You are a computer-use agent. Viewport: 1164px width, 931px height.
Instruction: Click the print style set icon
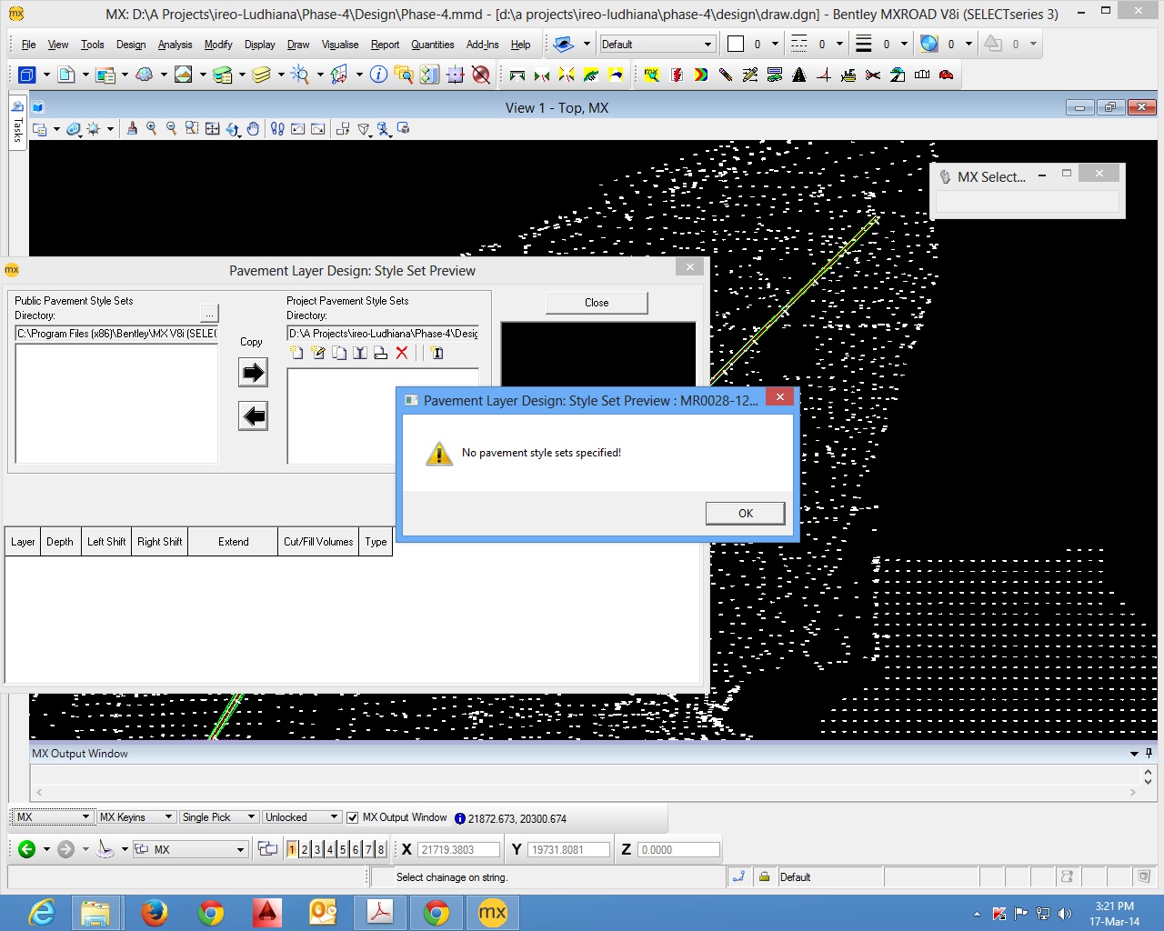point(380,353)
